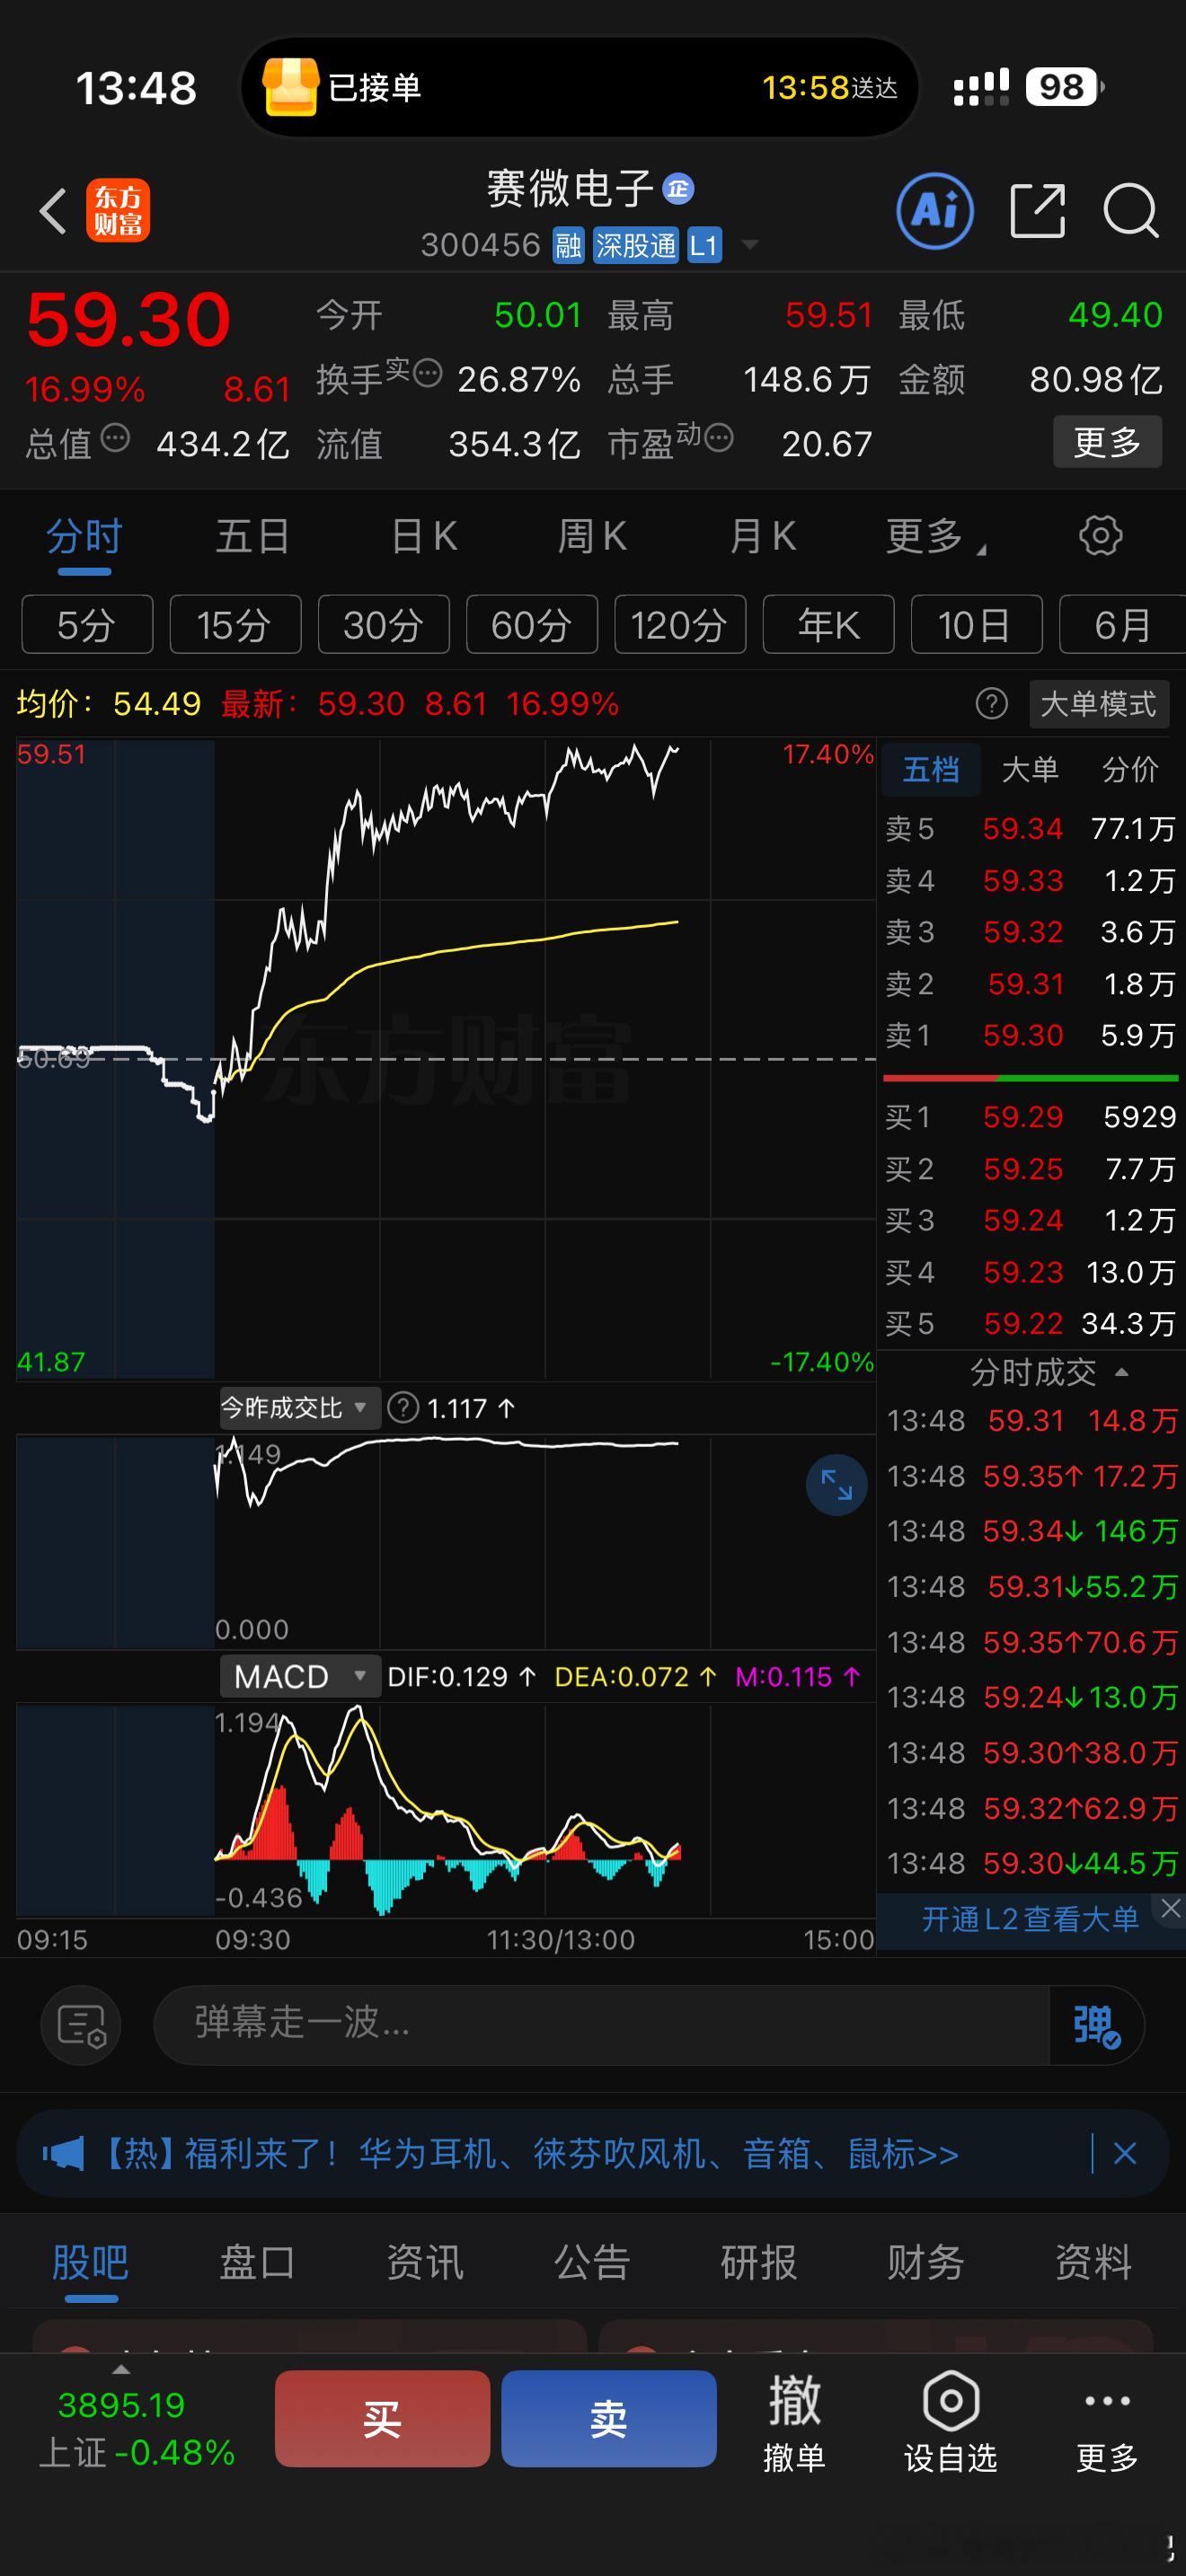Tap the 东方财富 logo icon

(x=118, y=211)
